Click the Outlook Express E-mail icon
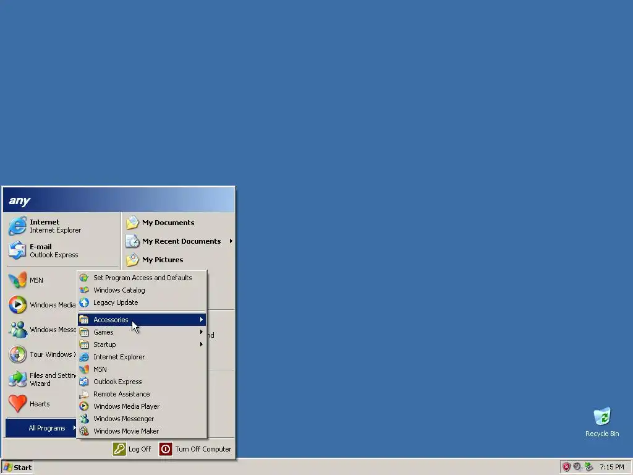The width and height of the screenshot is (633, 475). pos(17,250)
